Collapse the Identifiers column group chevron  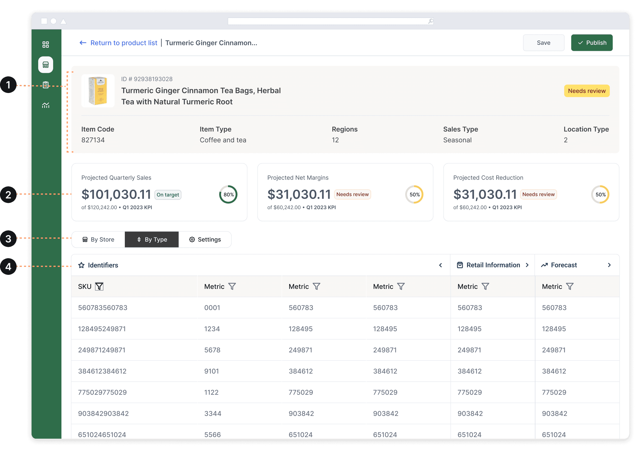click(x=440, y=265)
